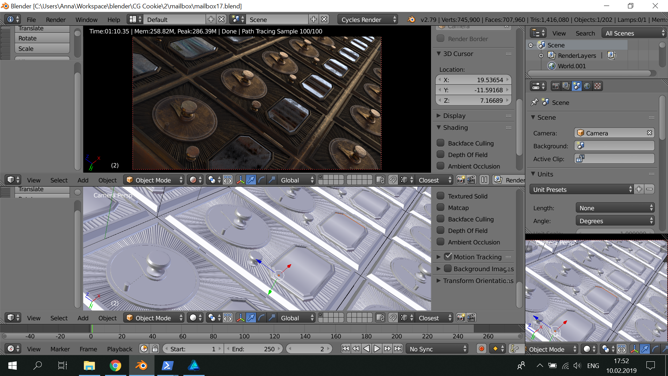This screenshot has height=376, width=668.
Task: Toggle the timeline frame range lock icon
Action: pyautogui.click(x=155, y=349)
